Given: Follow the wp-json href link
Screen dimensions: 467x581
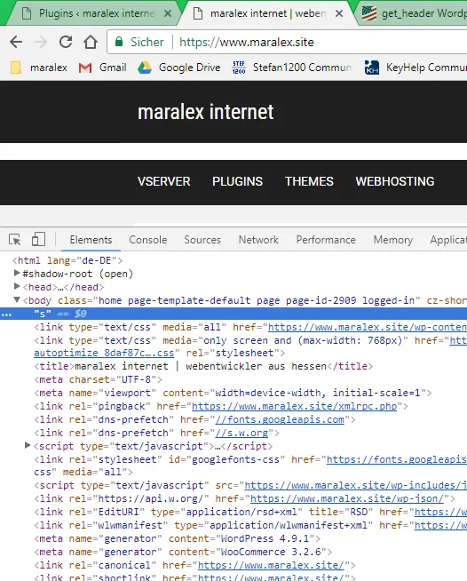Looking at the screenshot, I should tap(347, 498).
